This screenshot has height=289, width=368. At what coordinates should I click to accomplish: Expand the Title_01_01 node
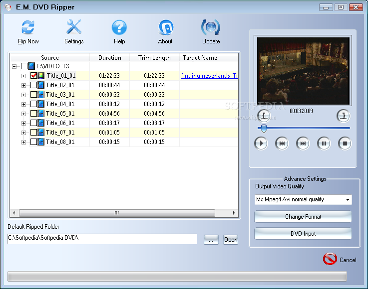(23, 76)
